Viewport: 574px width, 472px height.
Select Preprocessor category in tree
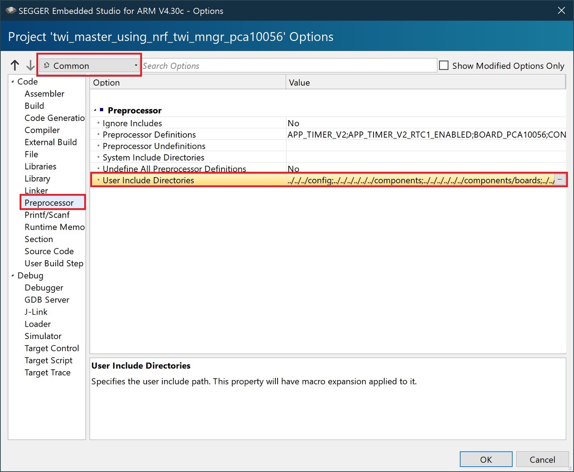(49, 203)
